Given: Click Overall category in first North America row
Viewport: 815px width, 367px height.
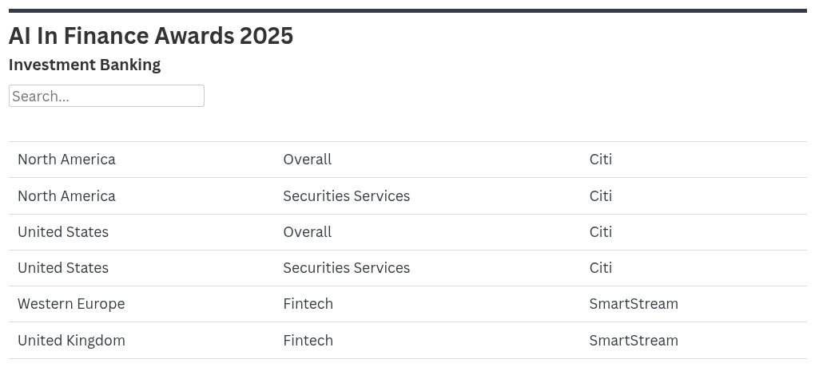Looking at the screenshot, I should click(307, 160).
